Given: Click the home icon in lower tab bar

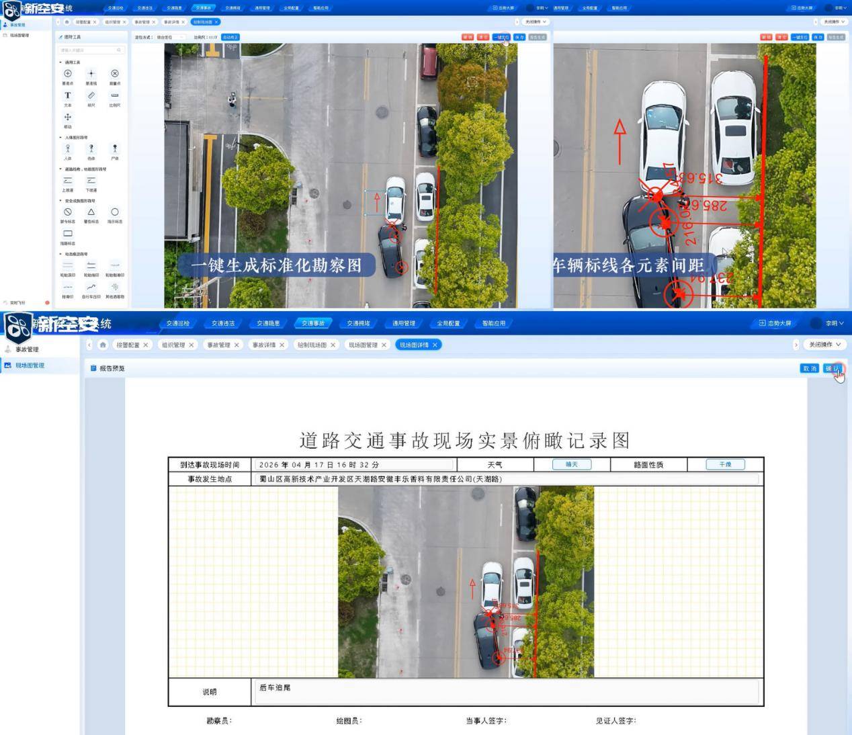Looking at the screenshot, I should pyautogui.click(x=103, y=345).
